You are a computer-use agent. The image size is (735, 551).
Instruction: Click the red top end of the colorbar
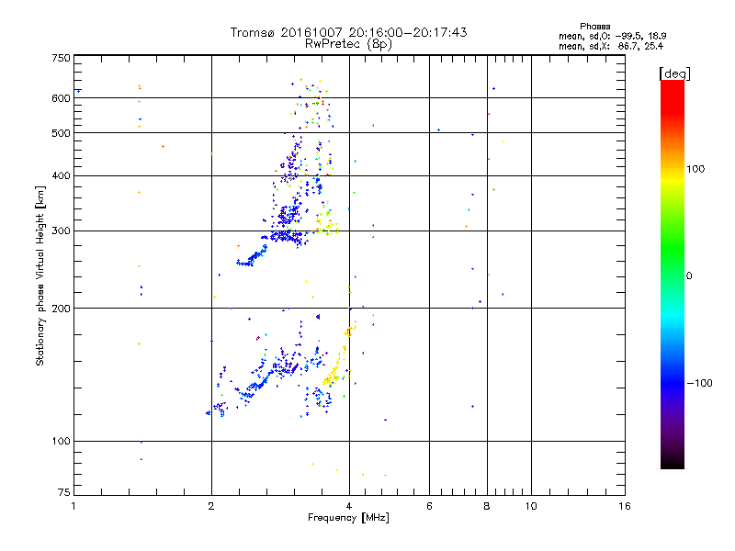[672, 85]
